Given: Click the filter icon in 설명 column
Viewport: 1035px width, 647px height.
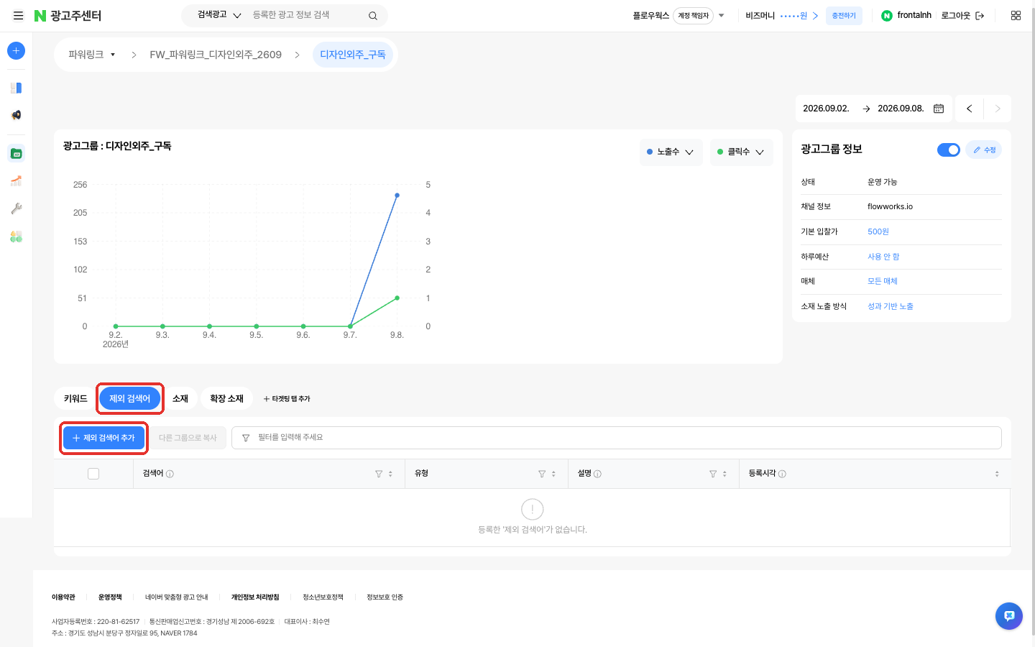Looking at the screenshot, I should pos(713,474).
